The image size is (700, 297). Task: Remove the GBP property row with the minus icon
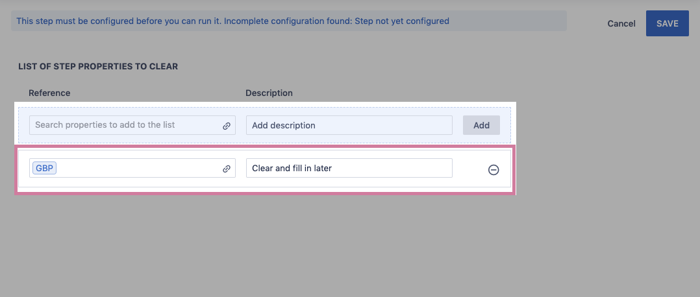pyautogui.click(x=494, y=170)
